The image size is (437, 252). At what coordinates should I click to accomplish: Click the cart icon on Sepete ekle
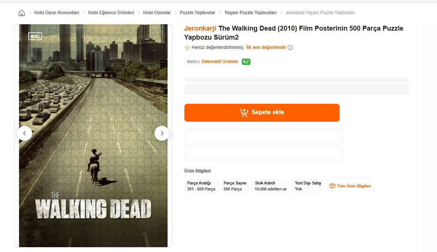[244, 112]
